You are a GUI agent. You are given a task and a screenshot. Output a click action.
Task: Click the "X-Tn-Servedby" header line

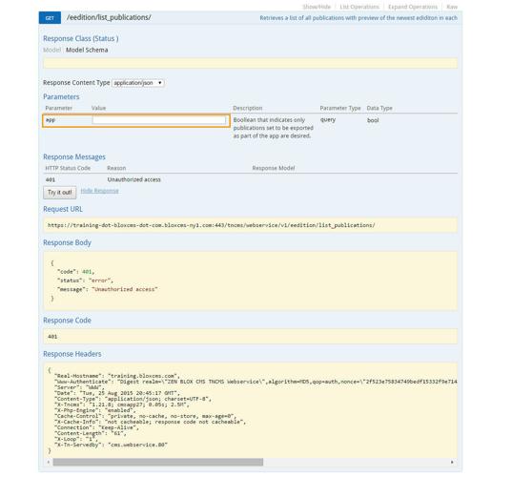111,445
